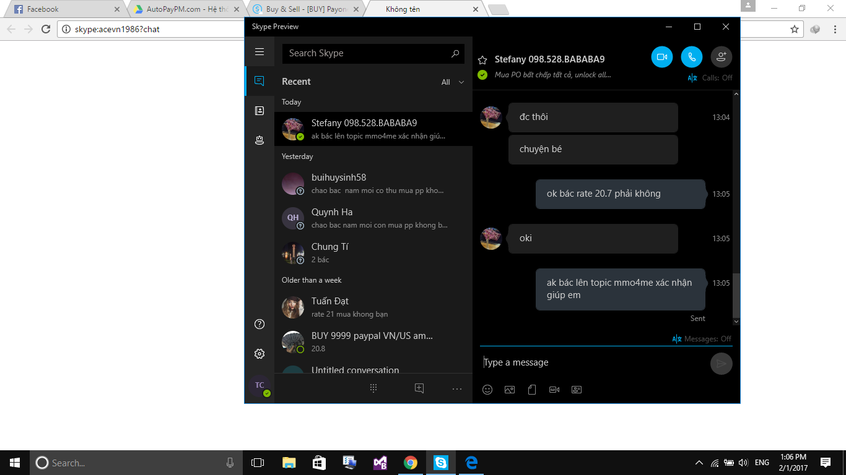Image resolution: width=846 pixels, height=475 pixels.
Task: Click Stefany's name in chat header
Action: [x=549, y=59]
